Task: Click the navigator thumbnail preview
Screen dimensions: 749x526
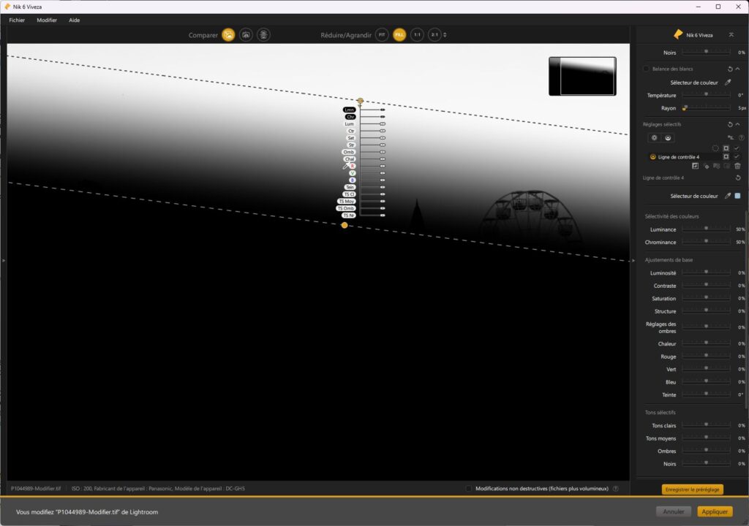Action: 582,77
